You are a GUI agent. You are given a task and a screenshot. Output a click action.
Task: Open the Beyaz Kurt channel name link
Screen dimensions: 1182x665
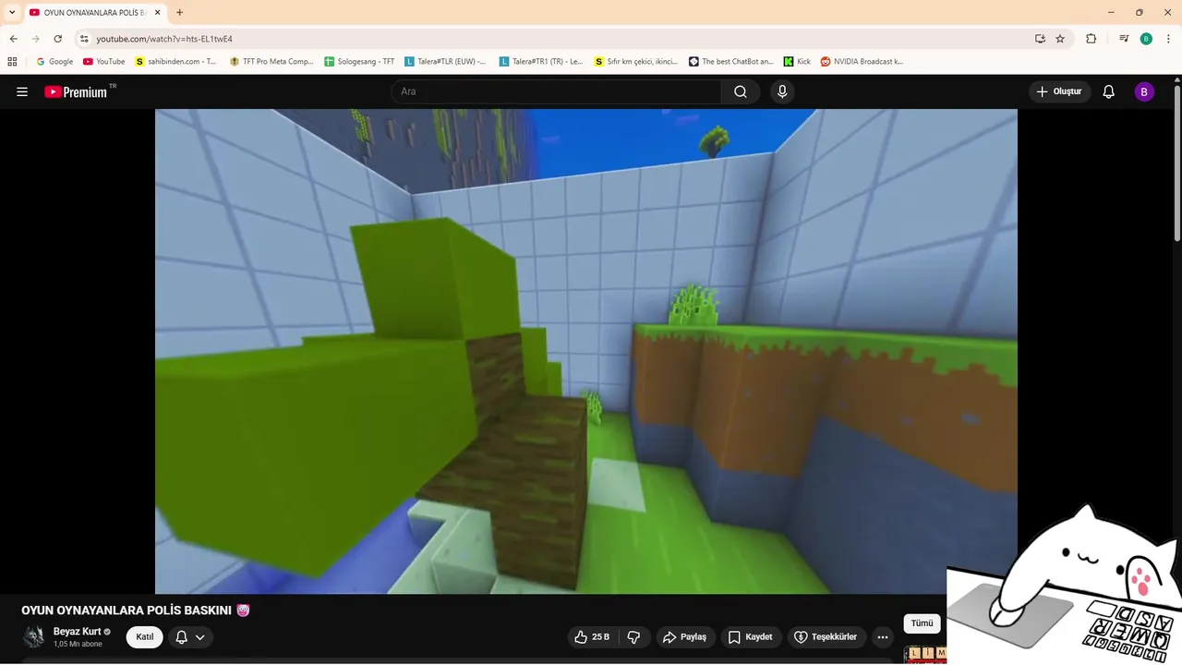pos(77,632)
